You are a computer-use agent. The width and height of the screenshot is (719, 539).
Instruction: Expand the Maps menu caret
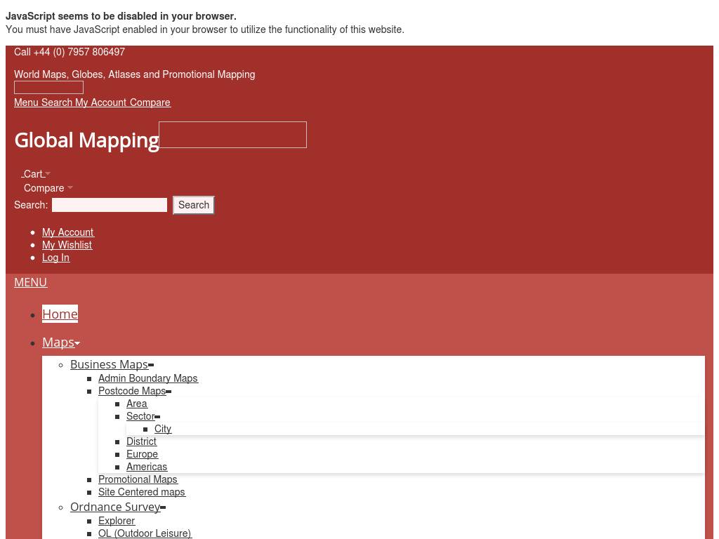coord(77,343)
